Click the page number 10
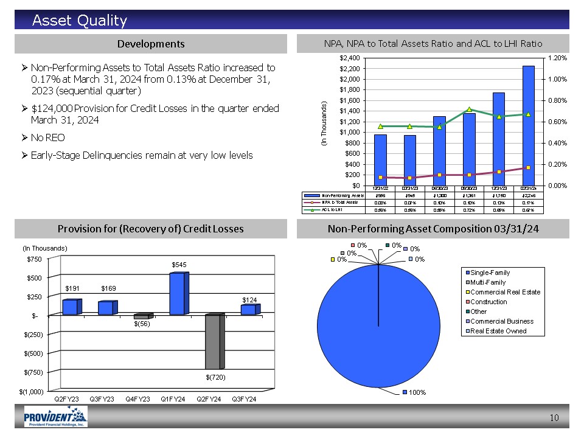Image resolution: width=584 pixels, height=438 pixels. 554,417
